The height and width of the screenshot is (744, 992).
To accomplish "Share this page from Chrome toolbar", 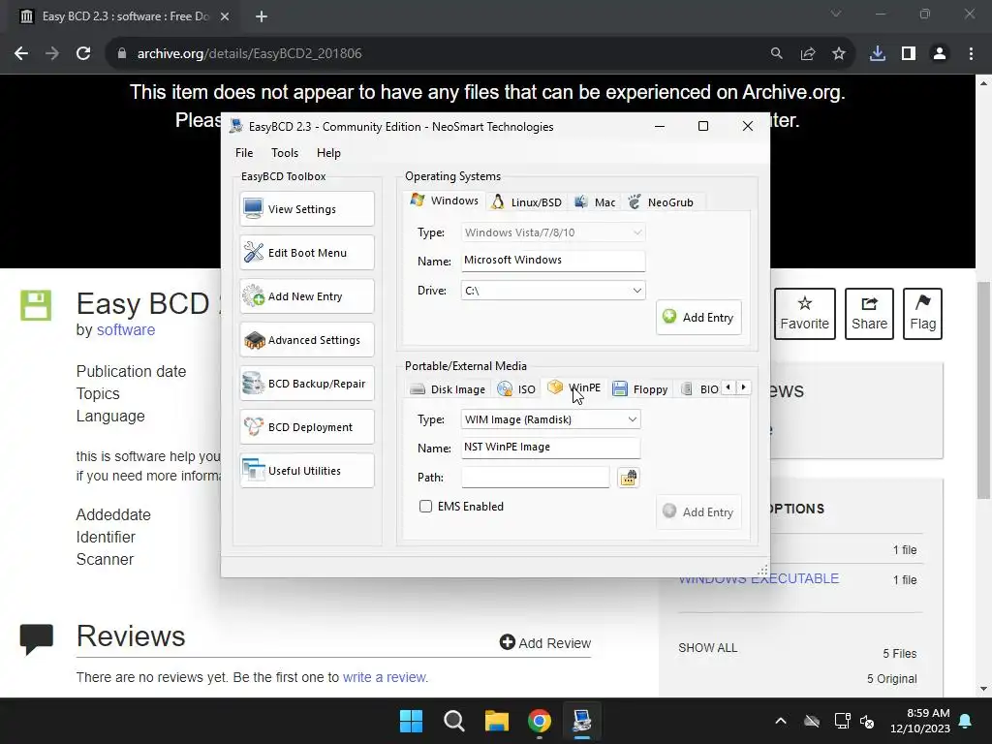I will tap(807, 54).
